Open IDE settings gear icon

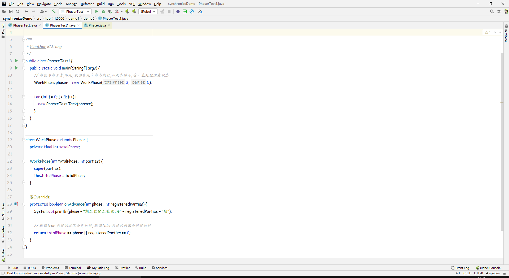point(499,11)
